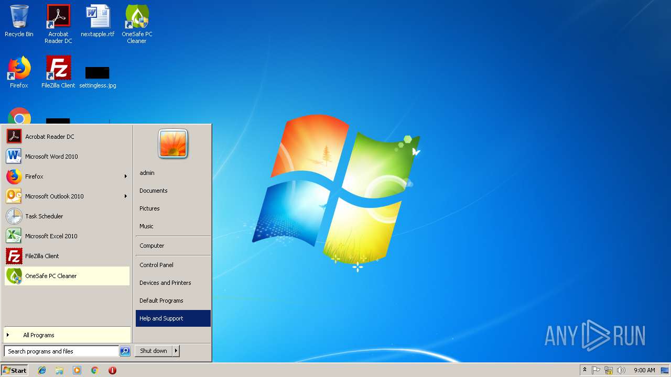Open Acrobat Reader DC desktop shortcut
The image size is (671, 377).
pos(58,24)
